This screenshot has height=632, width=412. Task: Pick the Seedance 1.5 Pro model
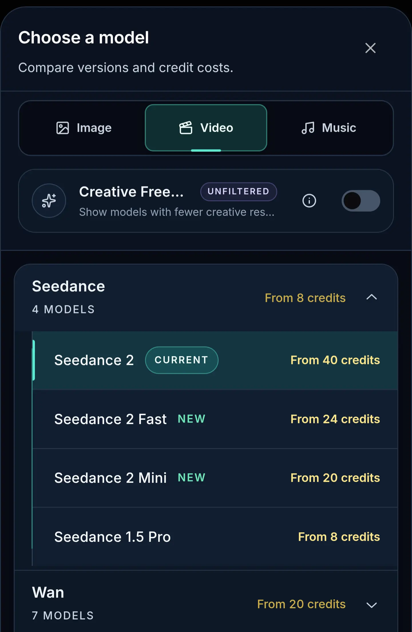(x=215, y=537)
